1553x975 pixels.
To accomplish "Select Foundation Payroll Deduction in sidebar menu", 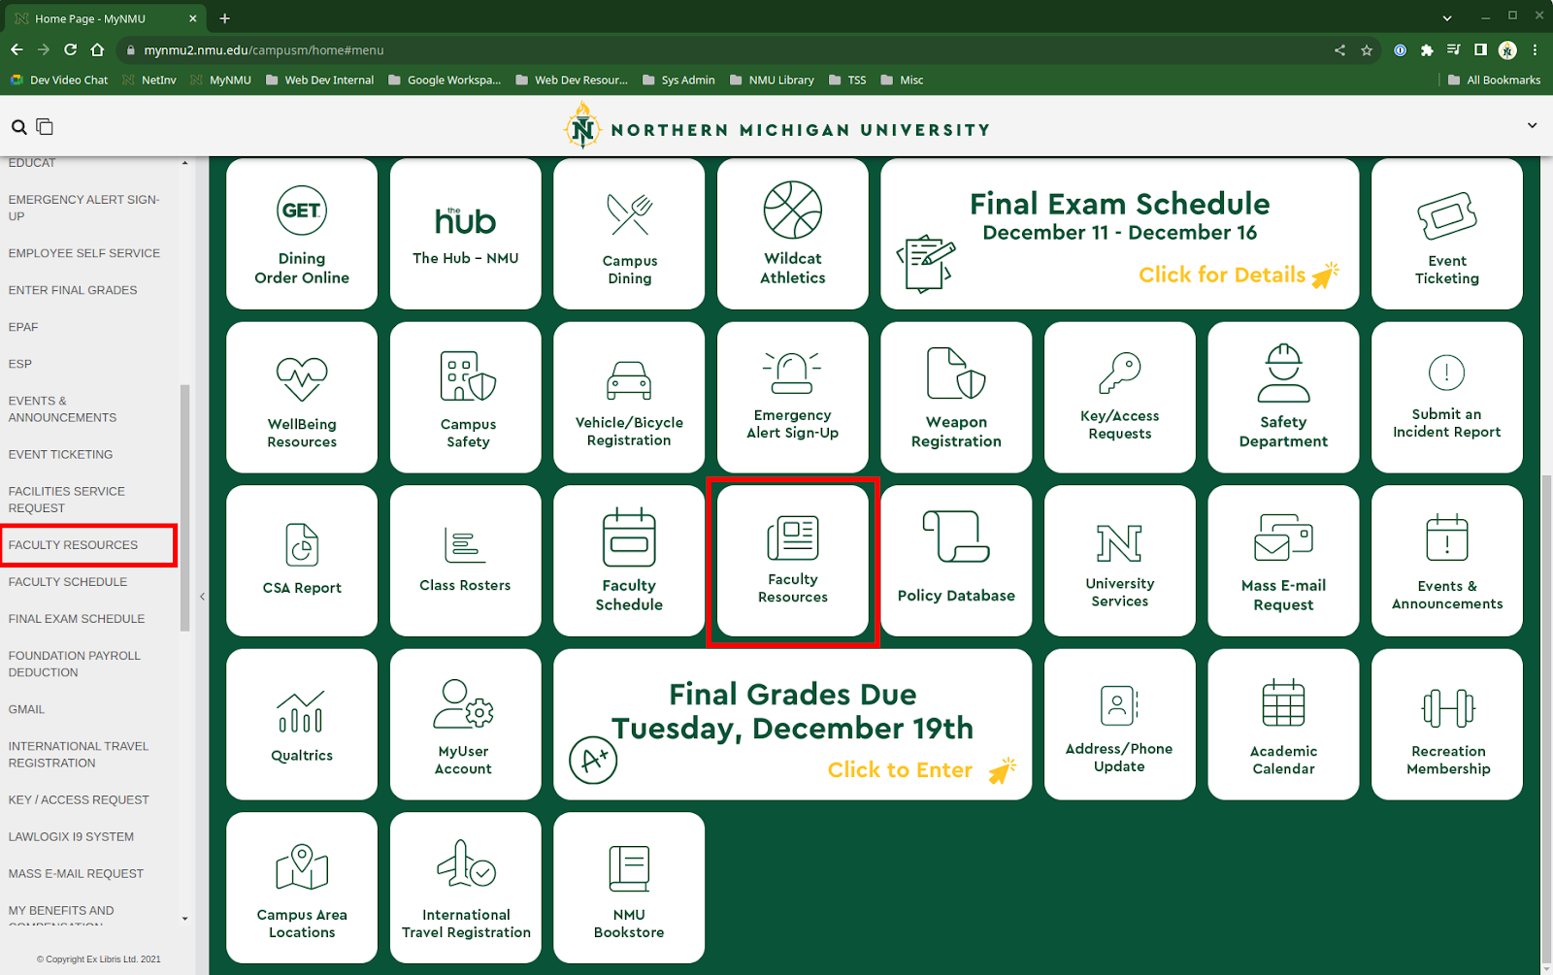I will [75, 664].
